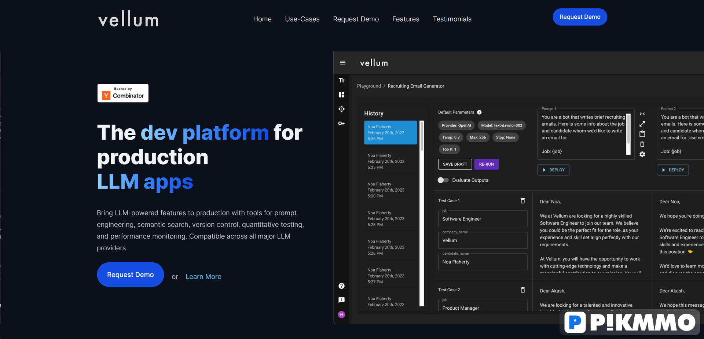
Task: Open the dashboard layout icon in sidebar
Action: coord(341,95)
